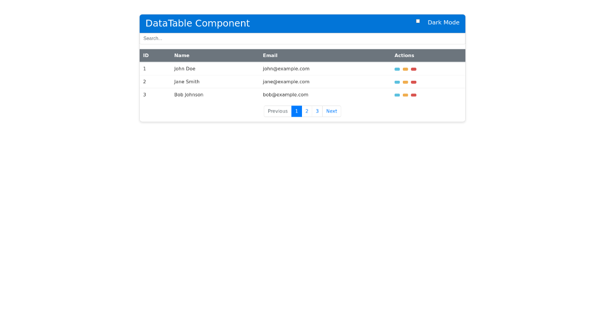605x318 pixels.
Task: Sort the table by the ID column
Action: click(145, 56)
